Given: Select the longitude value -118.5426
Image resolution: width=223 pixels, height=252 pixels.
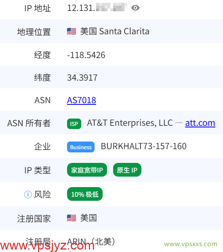Looking at the screenshot, I should pos(86,55).
